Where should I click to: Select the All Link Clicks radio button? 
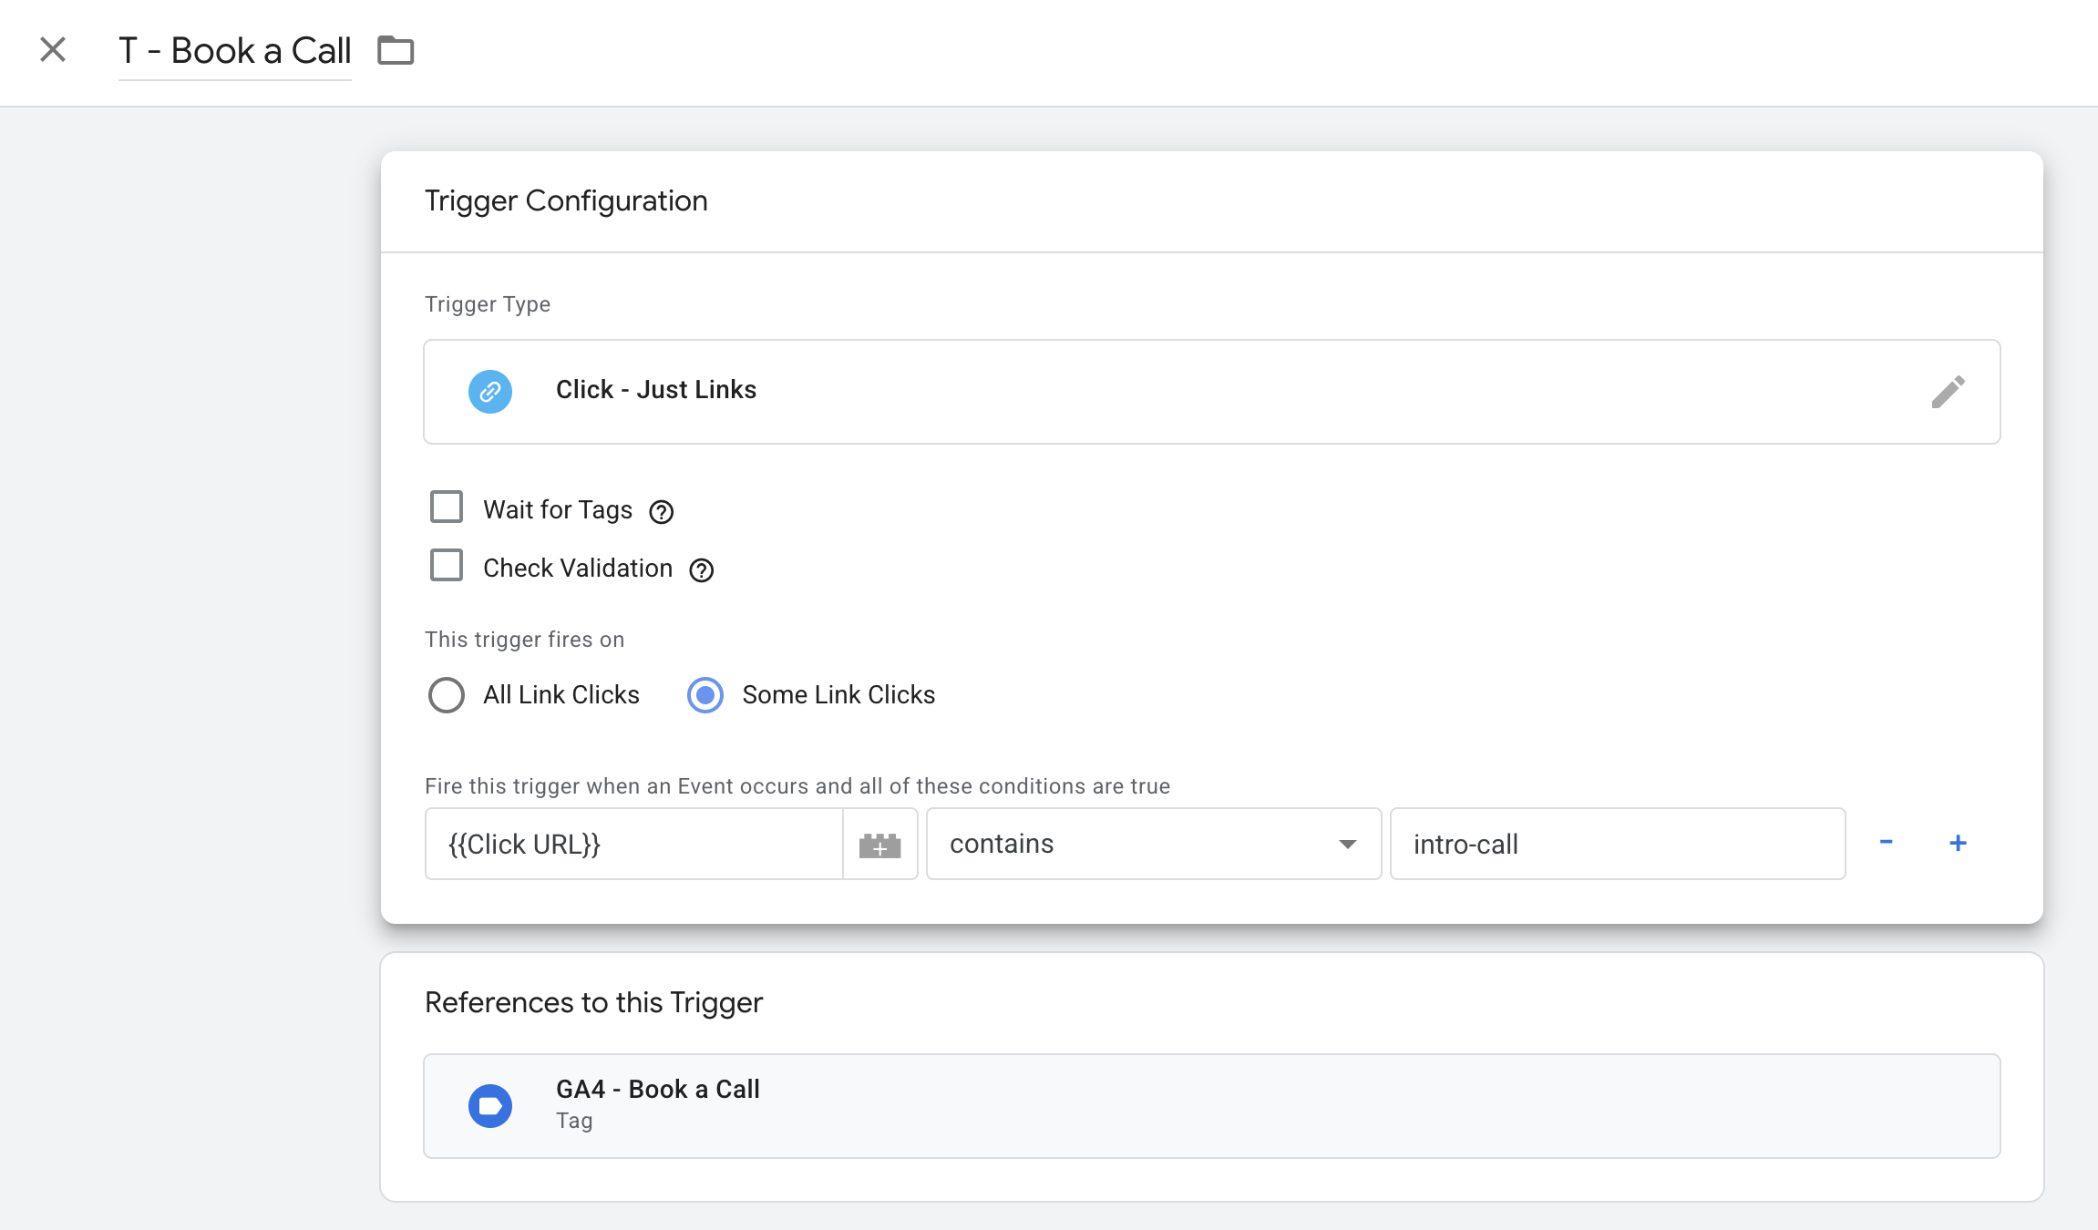point(447,695)
